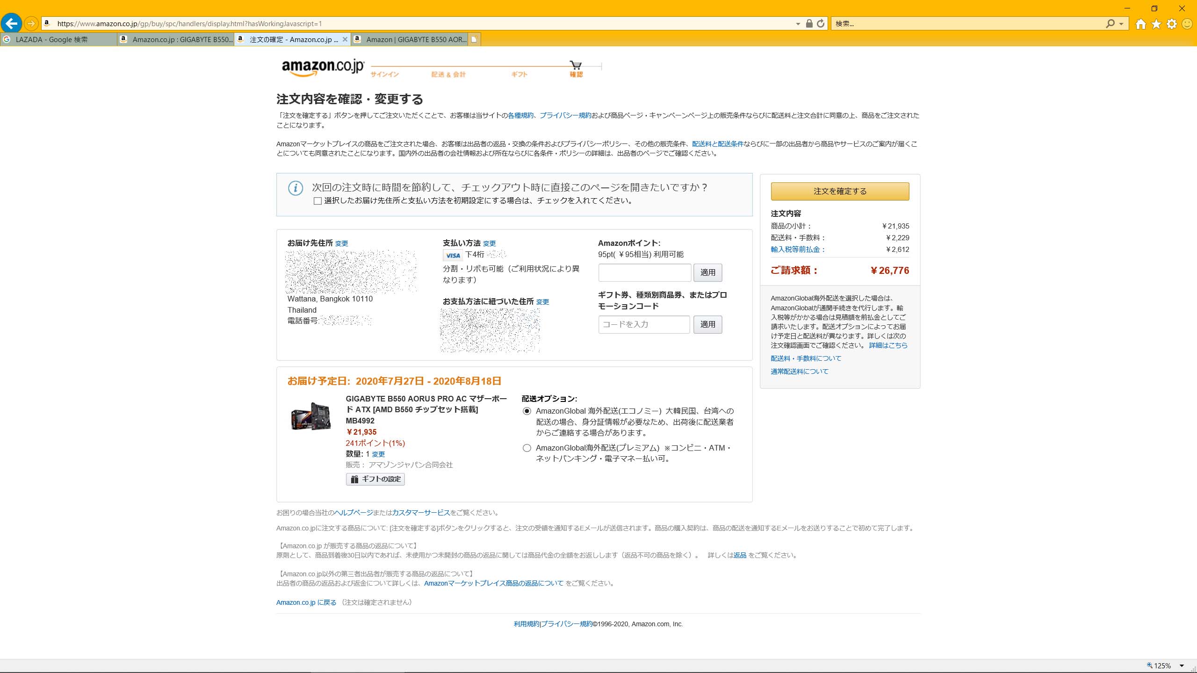Click 適用 button for promotion code

click(707, 324)
